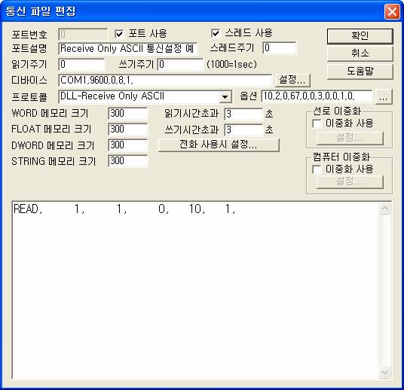Toggle the 포트 사용 checkbox

pyautogui.click(x=119, y=34)
